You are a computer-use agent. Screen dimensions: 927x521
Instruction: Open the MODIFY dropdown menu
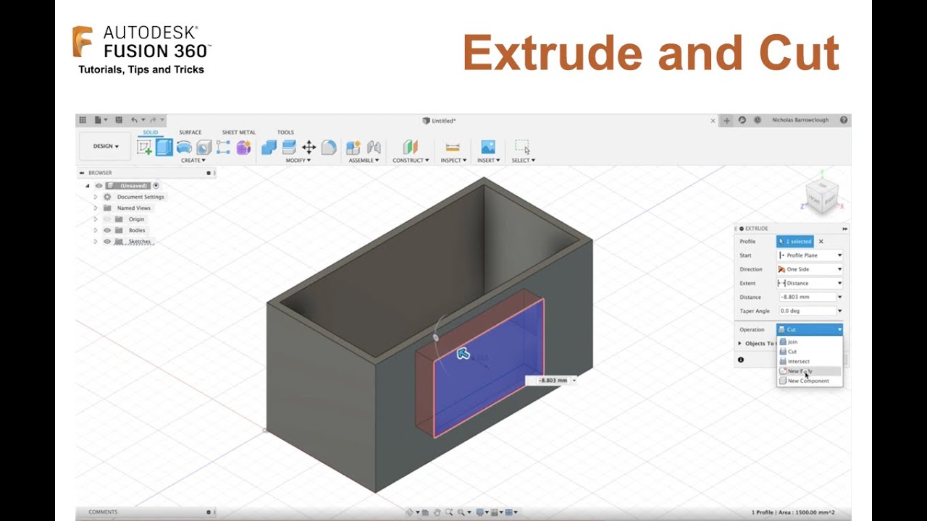click(x=297, y=161)
